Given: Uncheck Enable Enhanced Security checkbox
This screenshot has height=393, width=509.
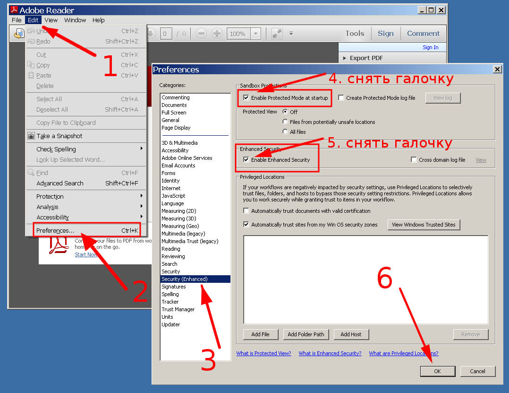Looking at the screenshot, I should coord(246,159).
